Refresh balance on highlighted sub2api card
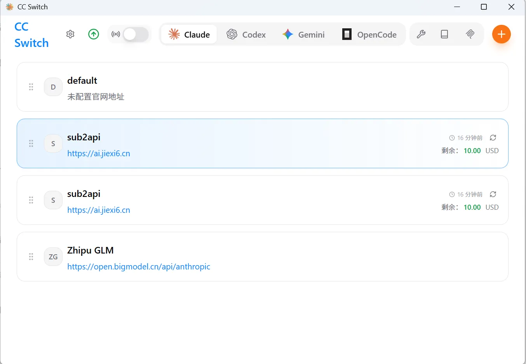 click(x=493, y=138)
